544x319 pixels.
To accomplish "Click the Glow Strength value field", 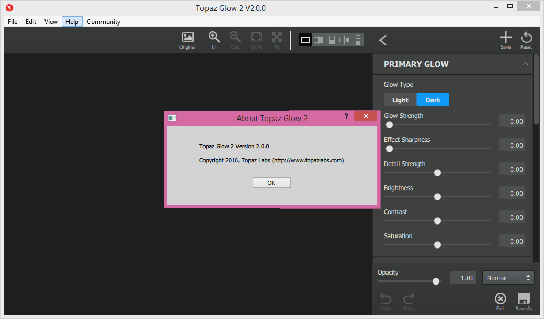I will 512,121.
